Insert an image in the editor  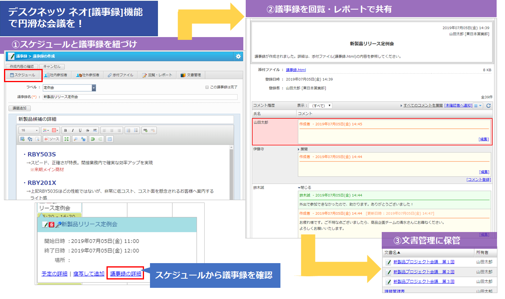(22, 139)
